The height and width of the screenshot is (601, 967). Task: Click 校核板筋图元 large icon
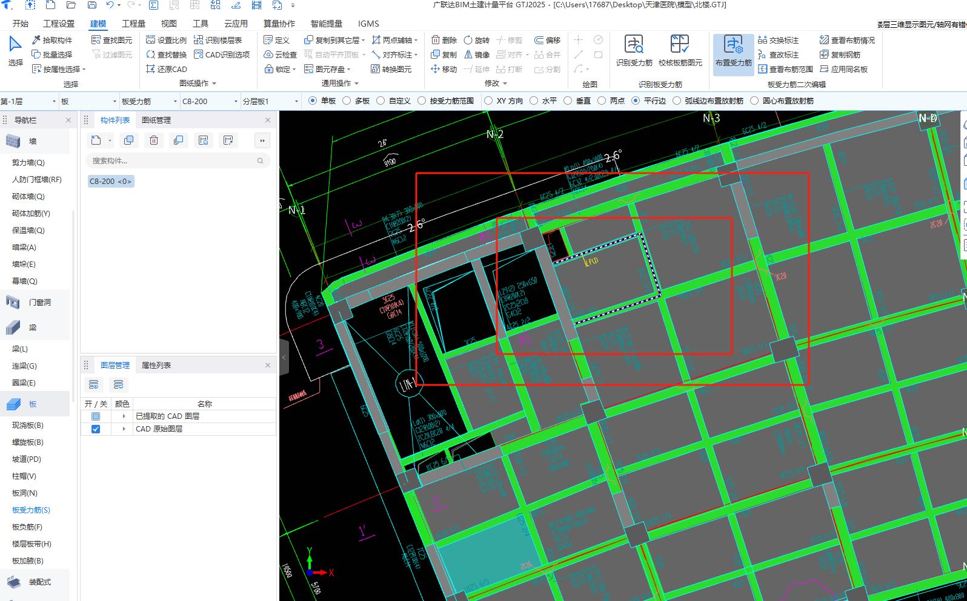click(x=680, y=51)
